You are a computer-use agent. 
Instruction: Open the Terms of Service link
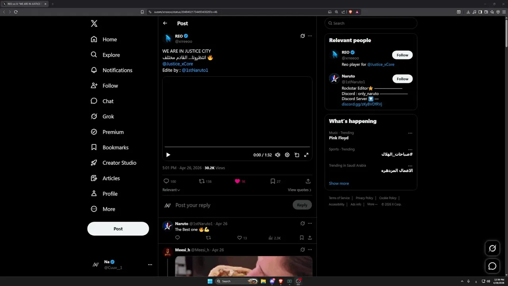click(x=339, y=198)
